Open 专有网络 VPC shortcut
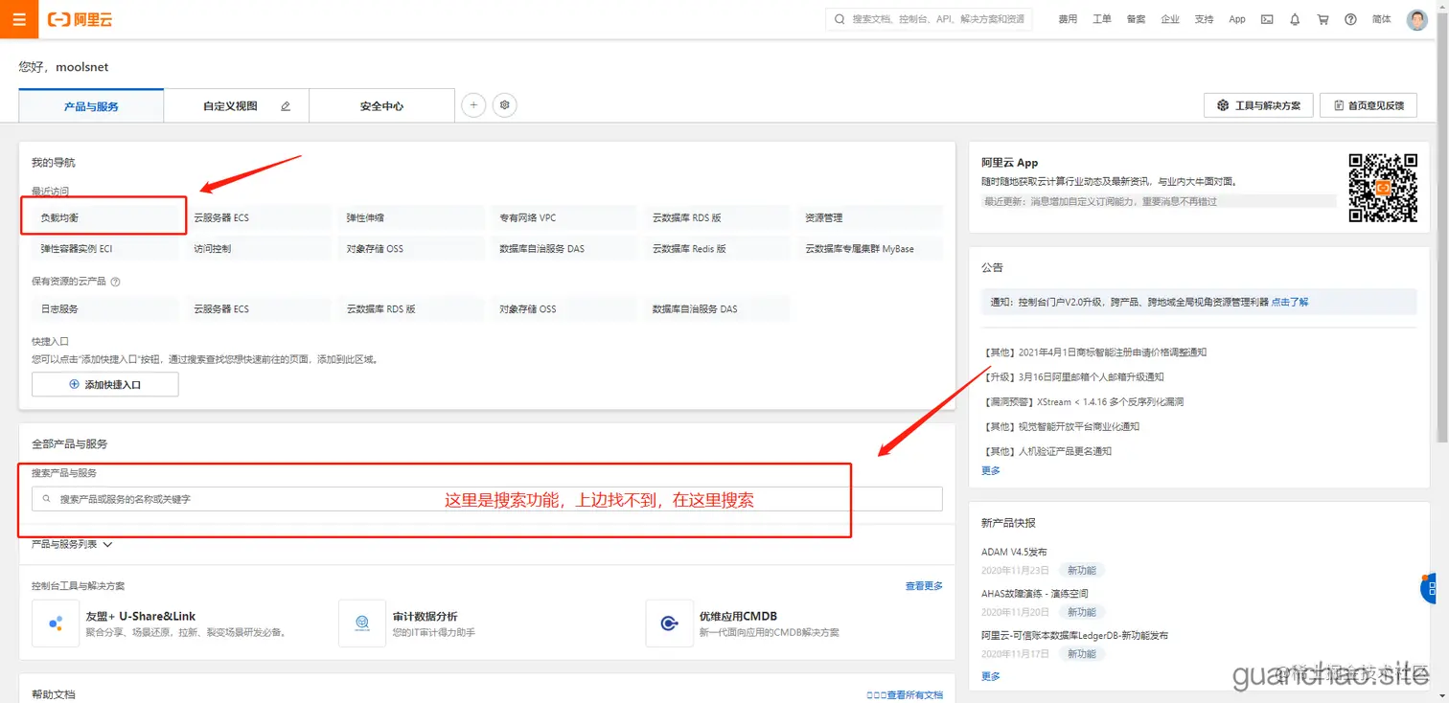The height and width of the screenshot is (703, 1449). click(563, 217)
